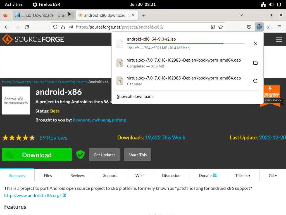The image size is (286, 215).
Task: Open contributor pofeng profile link
Action: tap(119, 120)
